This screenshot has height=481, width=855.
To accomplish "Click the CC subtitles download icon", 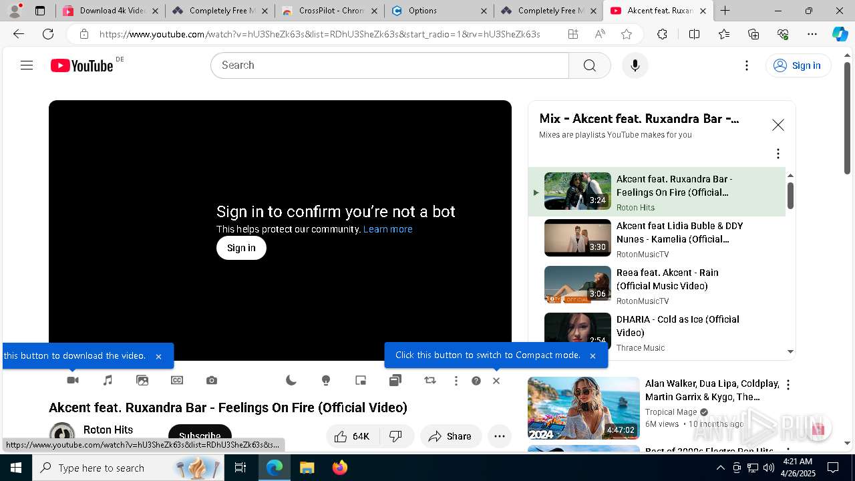I will [177, 380].
